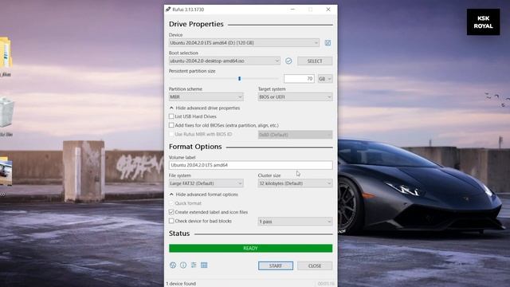
Task: Click the save device image icon
Action: (328, 42)
